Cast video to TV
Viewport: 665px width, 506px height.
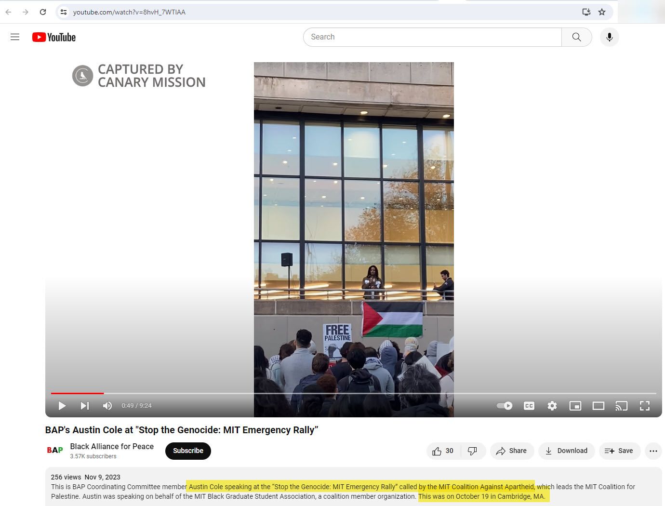point(621,406)
